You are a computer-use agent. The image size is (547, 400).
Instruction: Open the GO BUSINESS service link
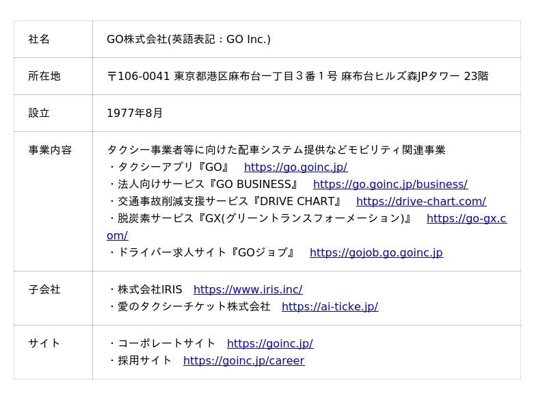pos(390,185)
